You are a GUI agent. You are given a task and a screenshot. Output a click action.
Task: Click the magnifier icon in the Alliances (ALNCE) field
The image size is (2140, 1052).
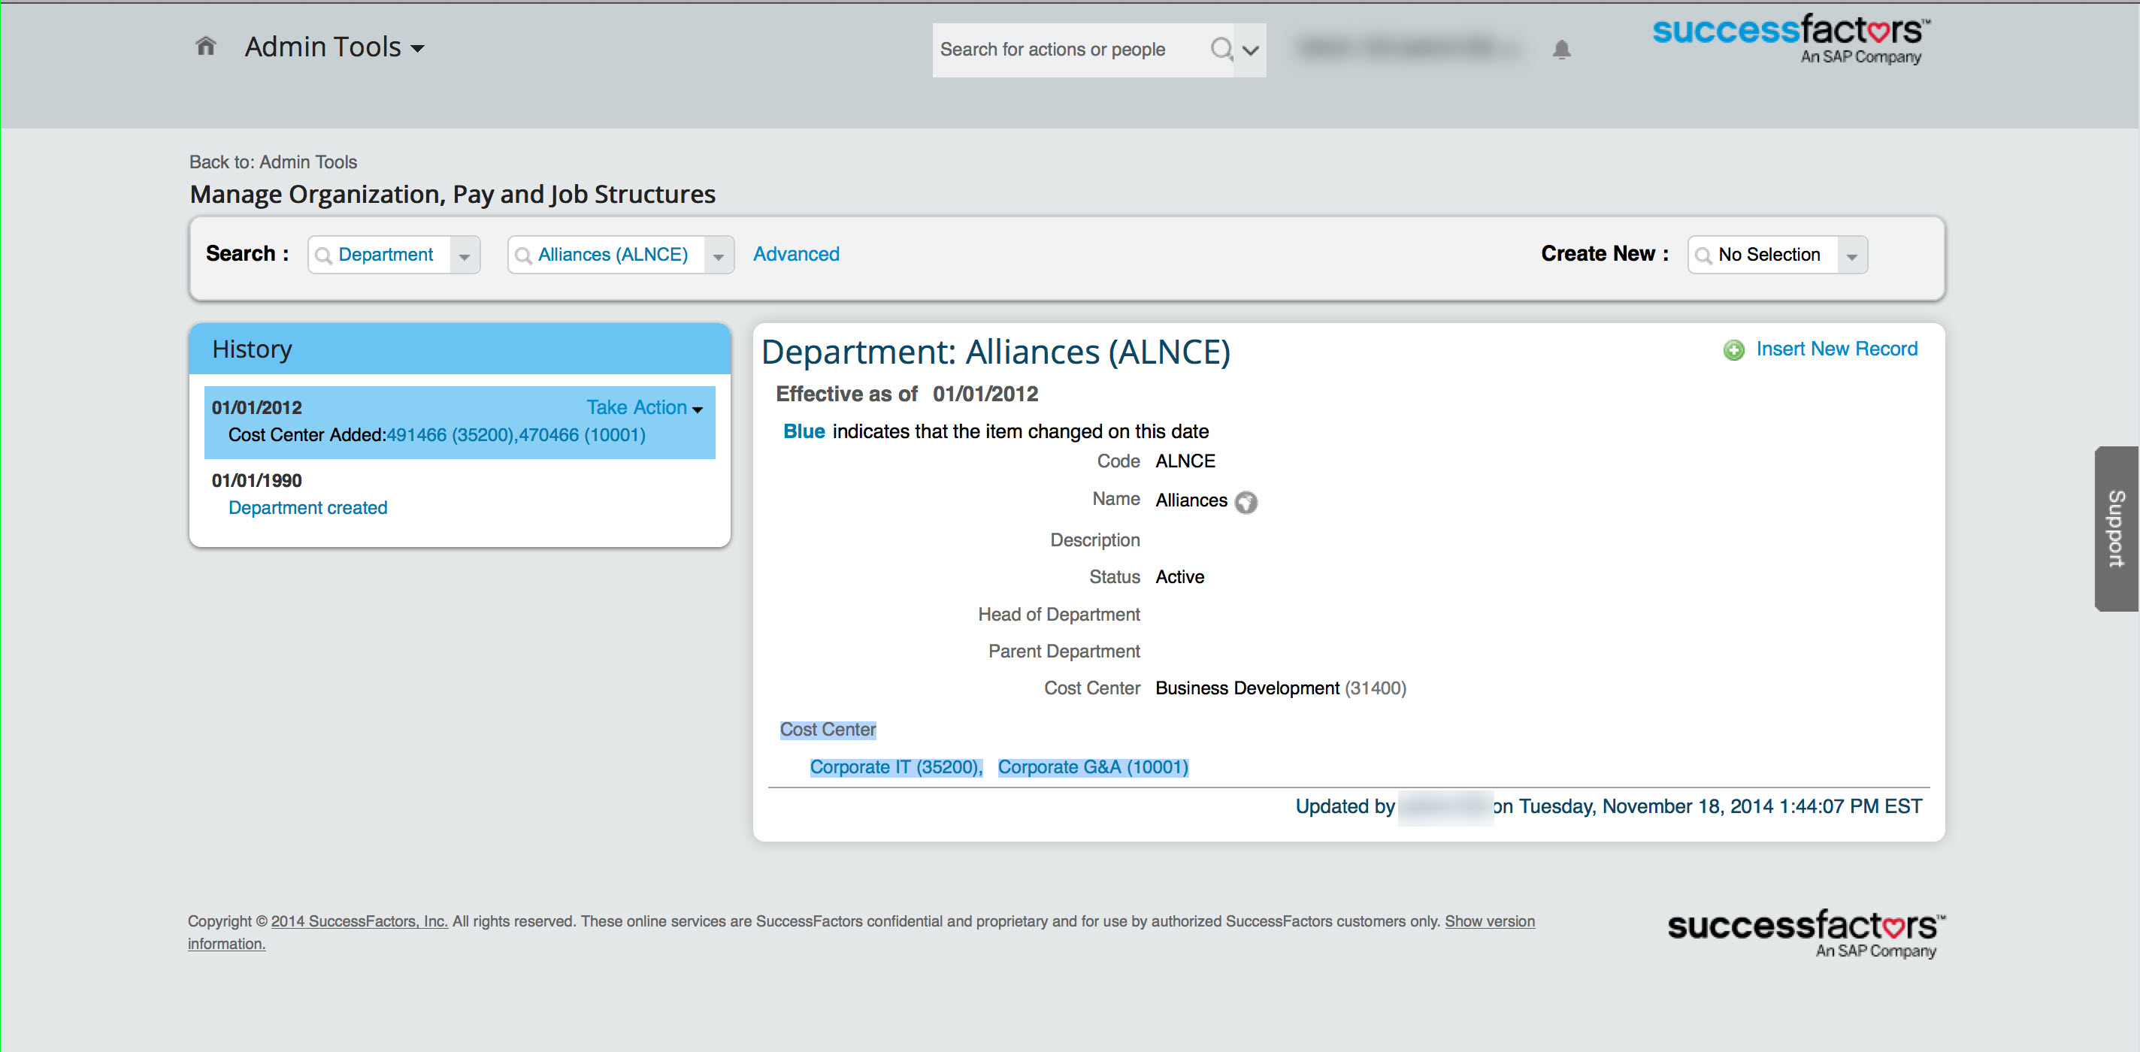click(522, 255)
